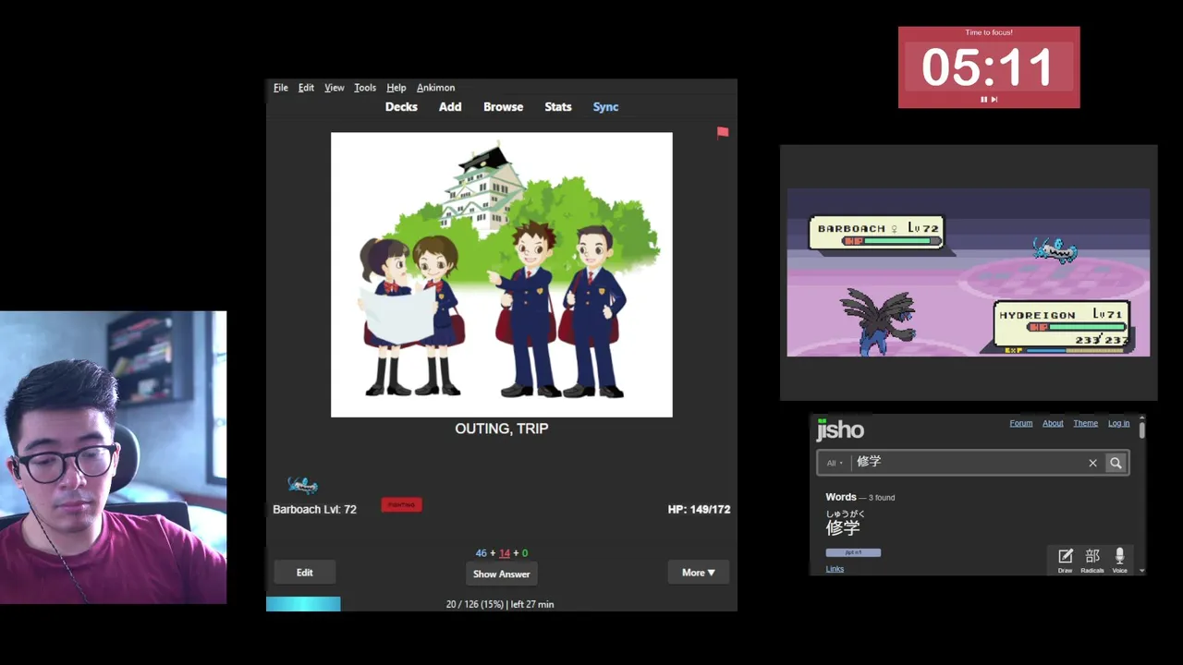Screen dimensions: 1183x665
Task: Click the Jisho search magnifier button
Action: 1116,463
